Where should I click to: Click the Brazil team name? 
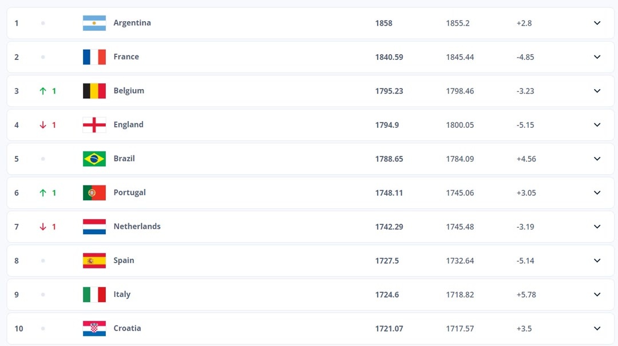[124, 159]
